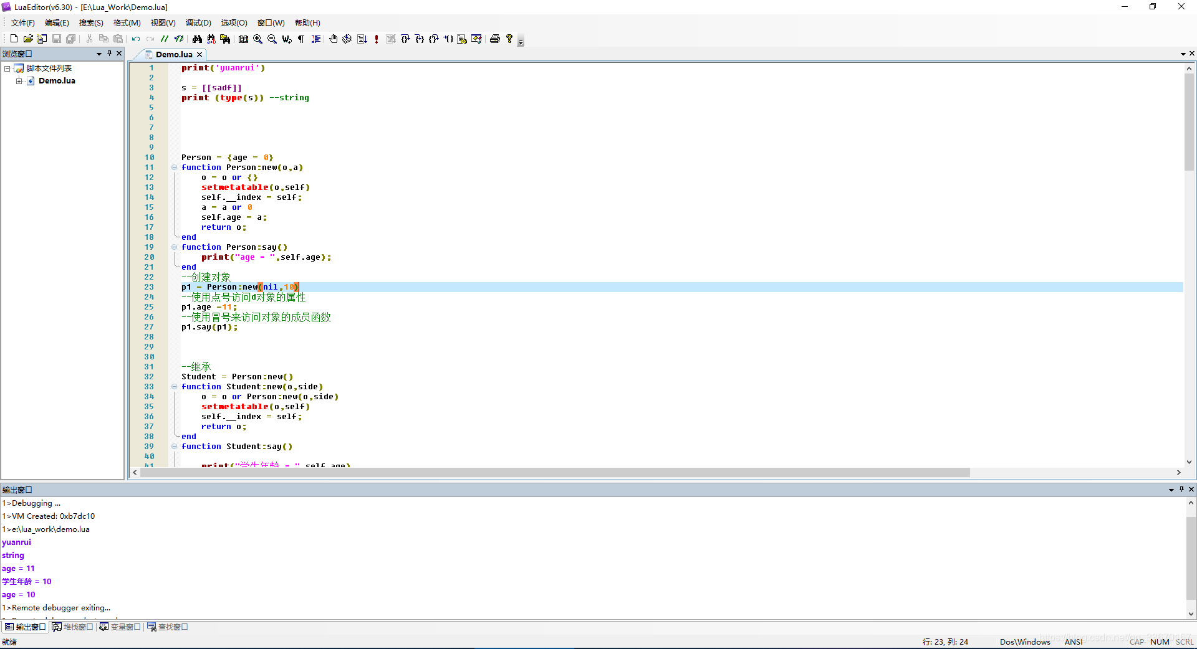Click the editor vertical scrollbar thumb

tap(1189, 122)
